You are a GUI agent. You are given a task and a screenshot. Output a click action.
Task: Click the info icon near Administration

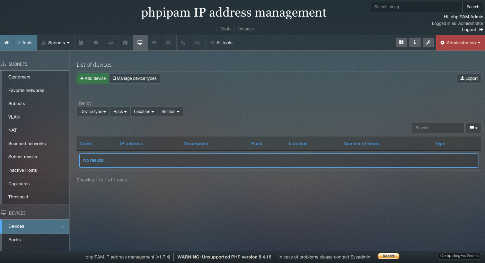pyautogui.click(x=415, y=43)
